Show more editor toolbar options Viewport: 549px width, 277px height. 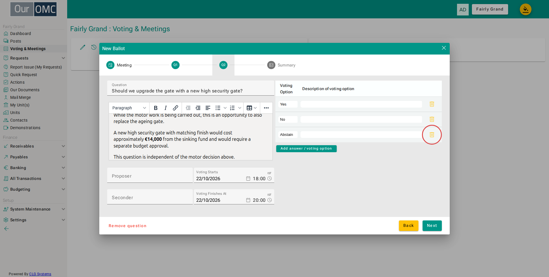pos(266,108)
